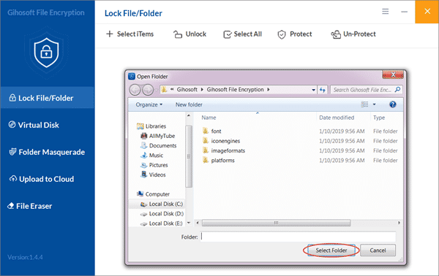Open the view options dropdown arrow
Image resolution: width=439 pixels, height=276 pixels.
[374, 104]
